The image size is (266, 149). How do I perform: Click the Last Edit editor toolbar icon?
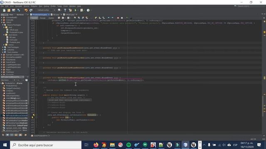[x=59, y=18]
